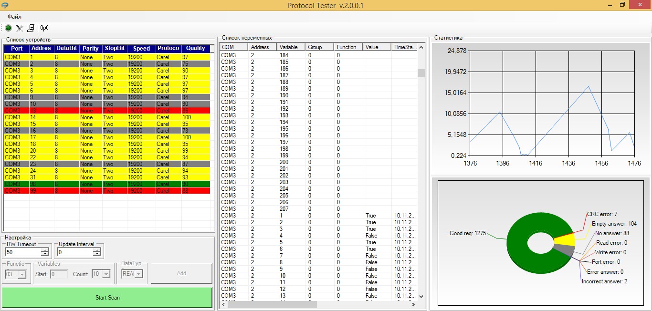
Task: Click the TimeSta... column header
Action: tap(405, 47)
